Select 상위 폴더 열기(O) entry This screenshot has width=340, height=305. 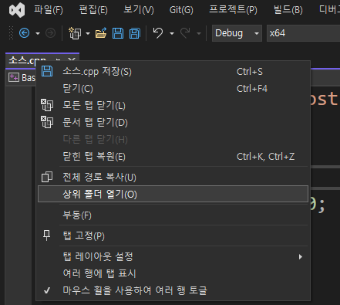[173, 194]
